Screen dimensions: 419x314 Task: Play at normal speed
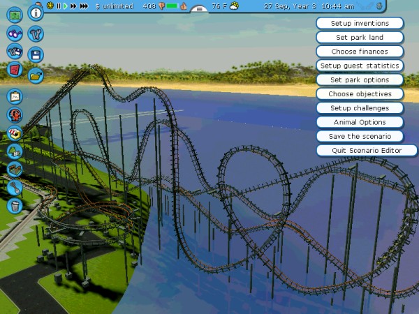tap(66, 6)
